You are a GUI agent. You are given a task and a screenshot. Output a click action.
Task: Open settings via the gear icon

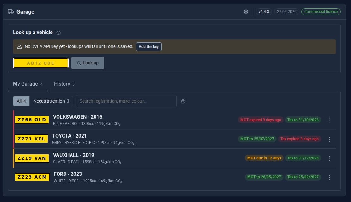pos(246,12)
